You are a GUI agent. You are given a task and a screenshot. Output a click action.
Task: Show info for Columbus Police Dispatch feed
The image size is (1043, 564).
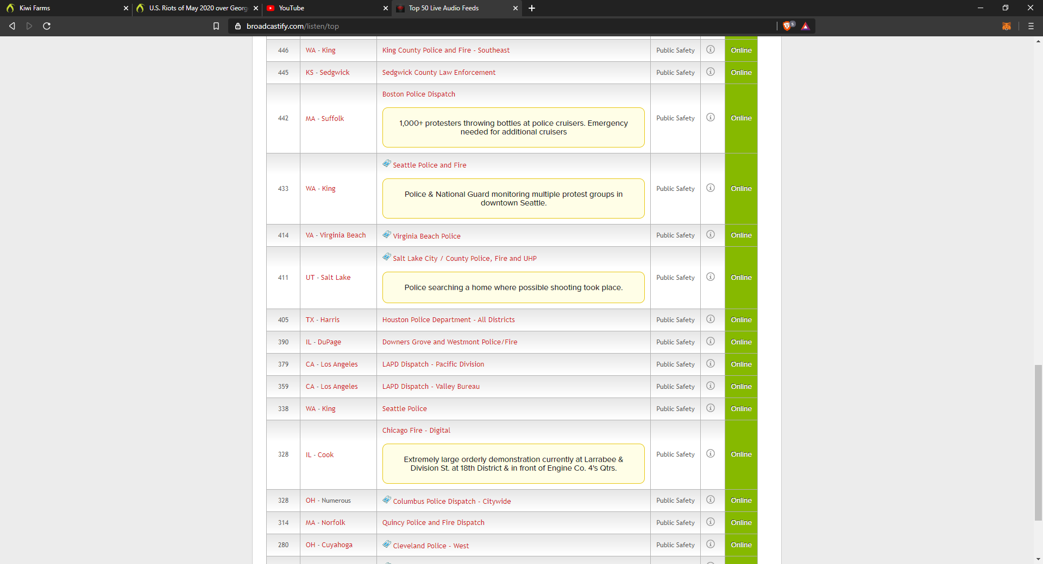(x=711, y=499)
